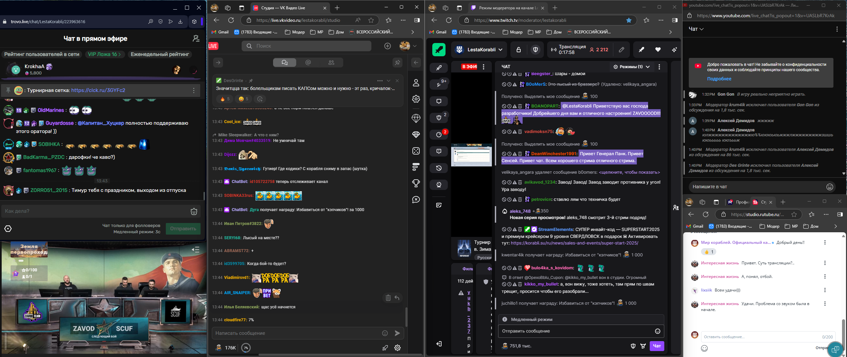The image size is (847, 357).
Task: Toggle the unpin icon in VK chat toolbar
Action: [x=397, y=63]
